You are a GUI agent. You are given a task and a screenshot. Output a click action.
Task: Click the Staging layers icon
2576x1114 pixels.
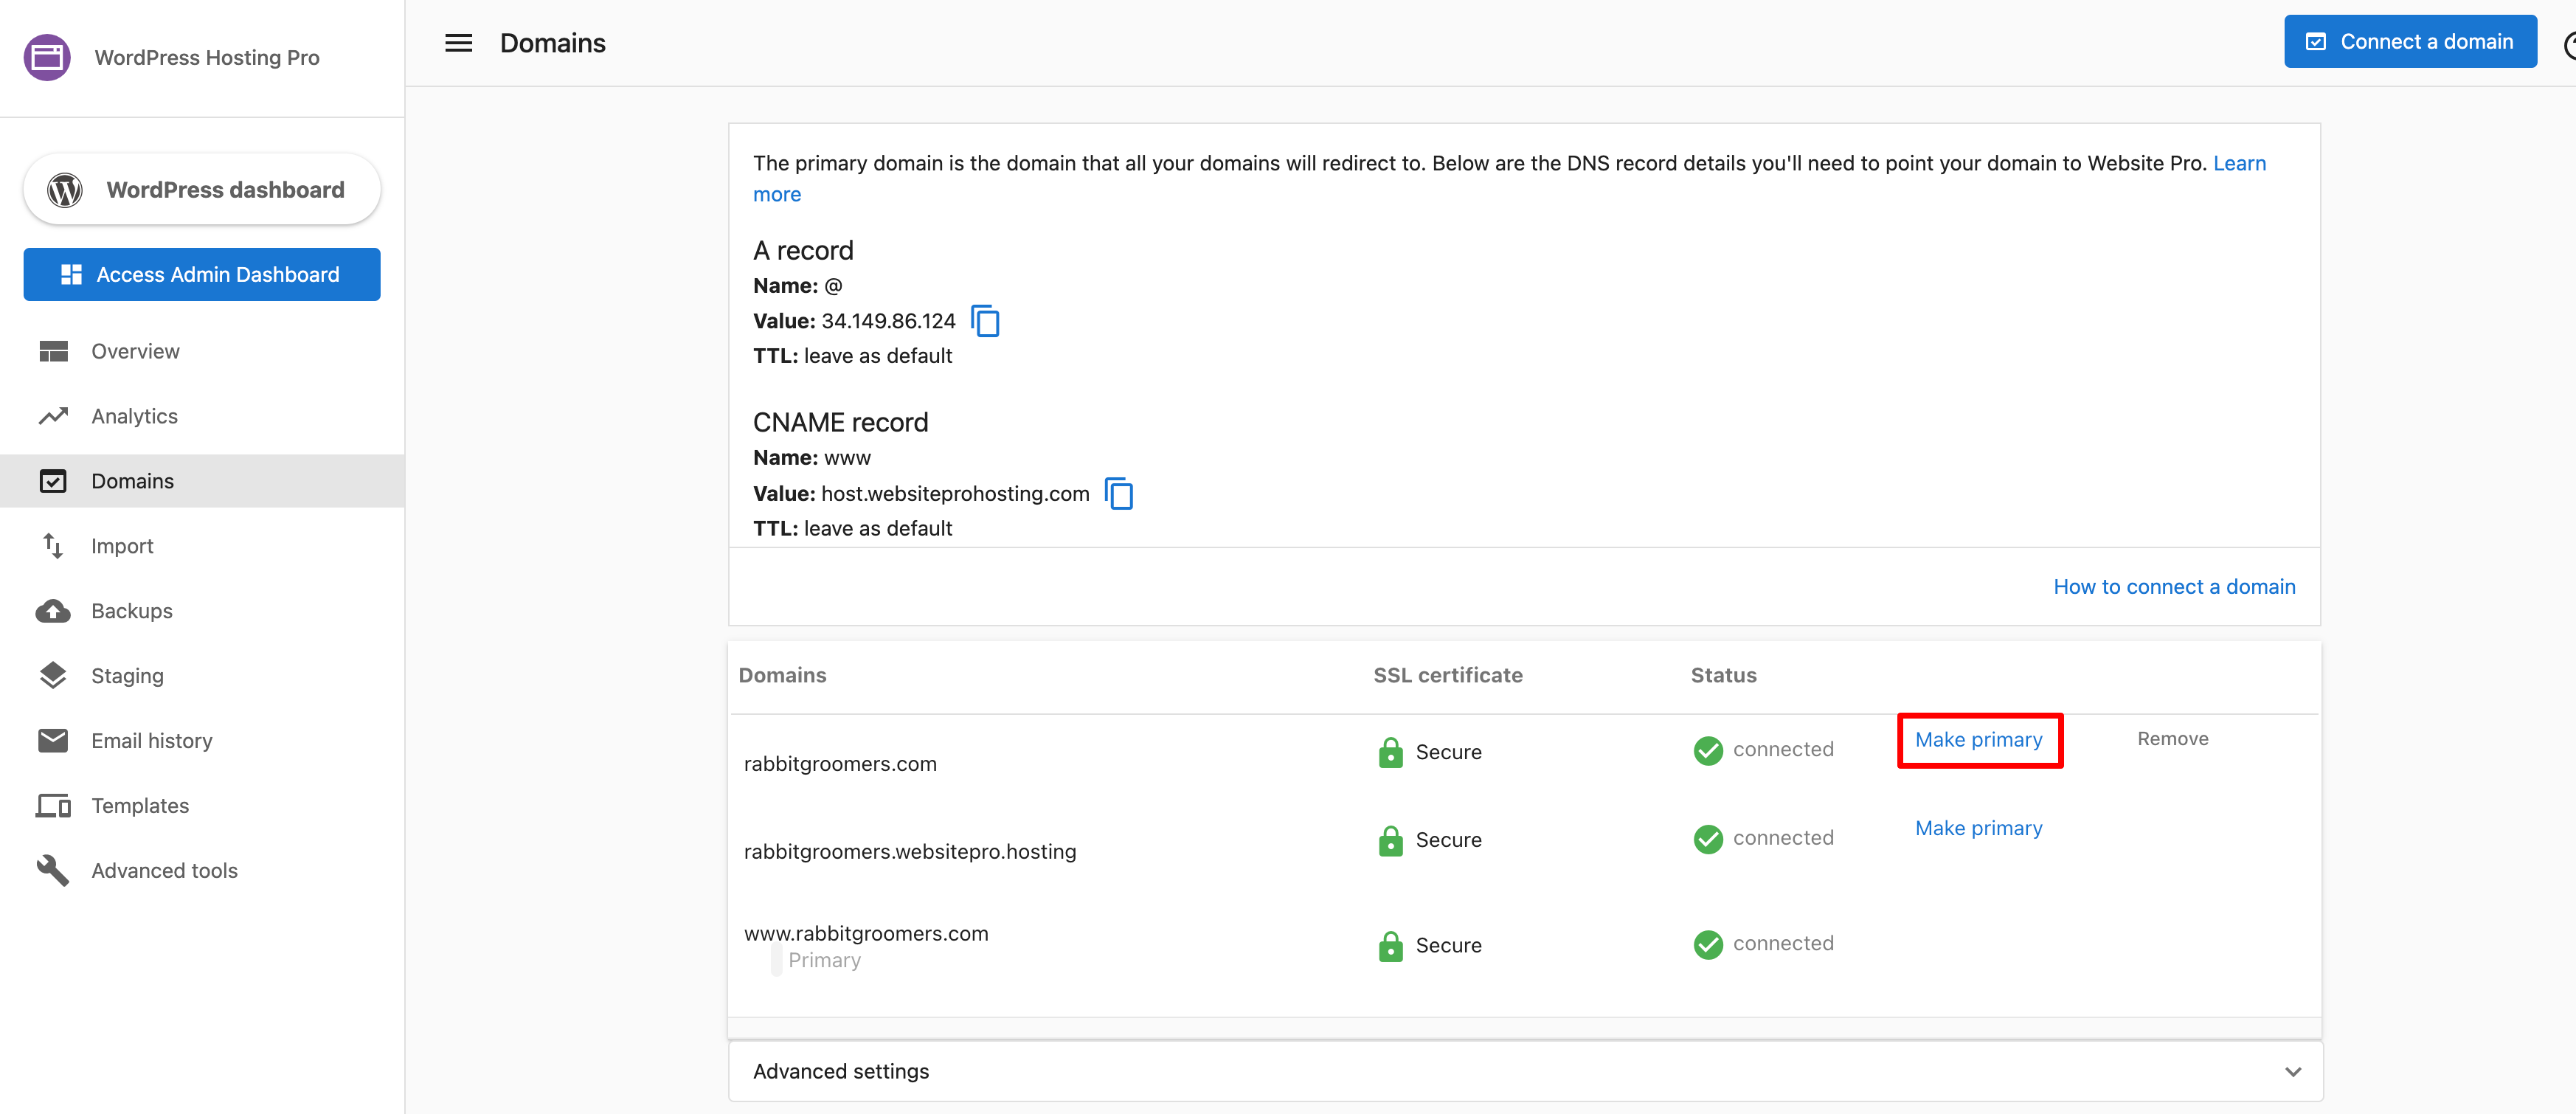pyautogui.click(x=53, y=676)
